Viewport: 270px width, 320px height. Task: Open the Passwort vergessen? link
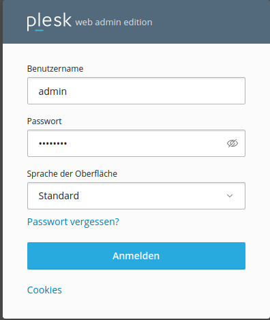coord(73,222)
